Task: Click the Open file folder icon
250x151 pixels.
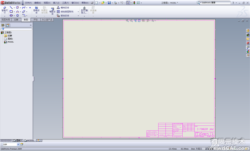Action: (x=103, y=3)
